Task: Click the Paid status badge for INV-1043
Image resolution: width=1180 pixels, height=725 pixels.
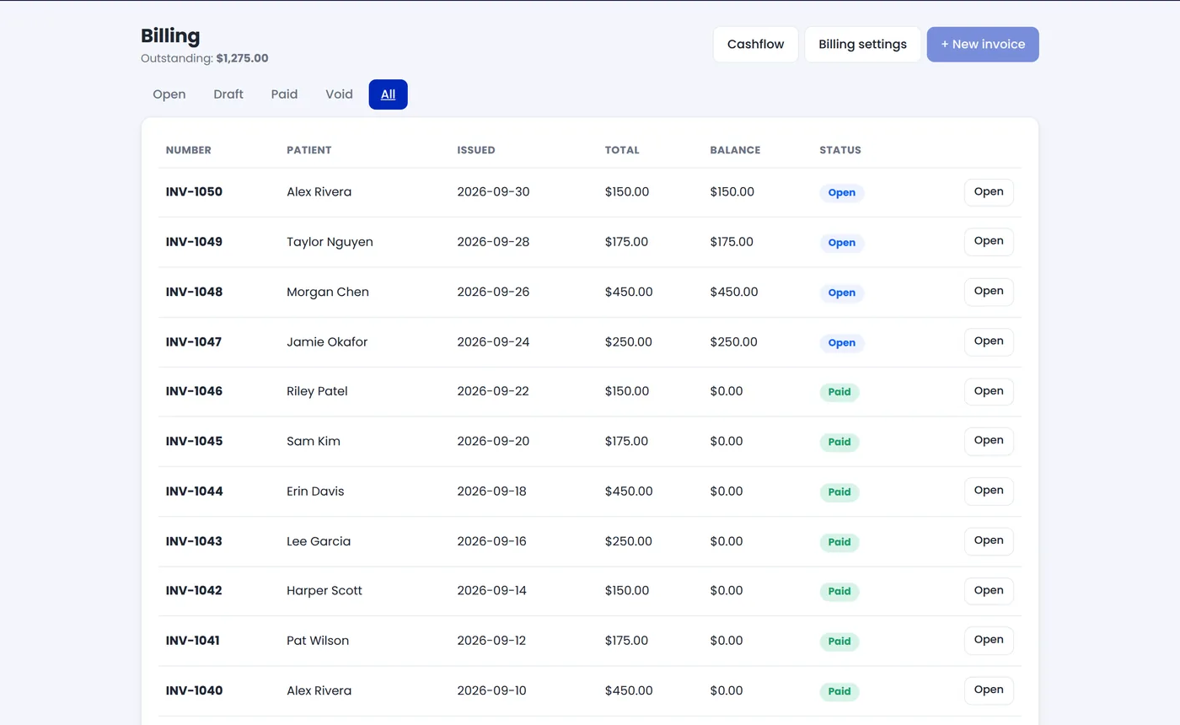Action: pos(839,542)
